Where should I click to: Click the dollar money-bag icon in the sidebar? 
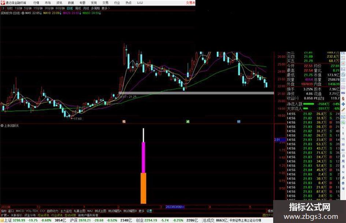point(343,99)
